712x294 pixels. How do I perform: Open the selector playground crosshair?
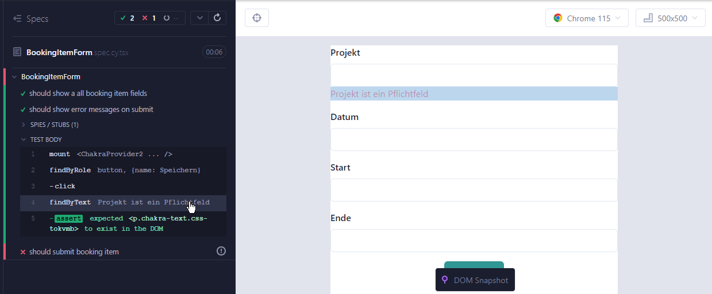pos(257,18)
